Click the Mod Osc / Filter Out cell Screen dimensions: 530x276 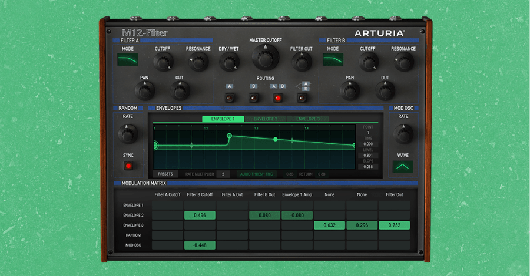point(395,245)
